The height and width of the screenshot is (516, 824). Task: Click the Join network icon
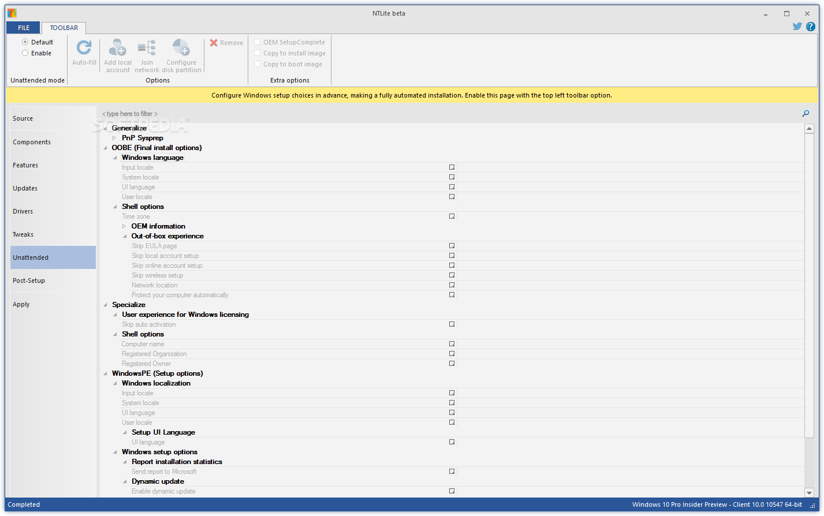[x=147, y=47]
